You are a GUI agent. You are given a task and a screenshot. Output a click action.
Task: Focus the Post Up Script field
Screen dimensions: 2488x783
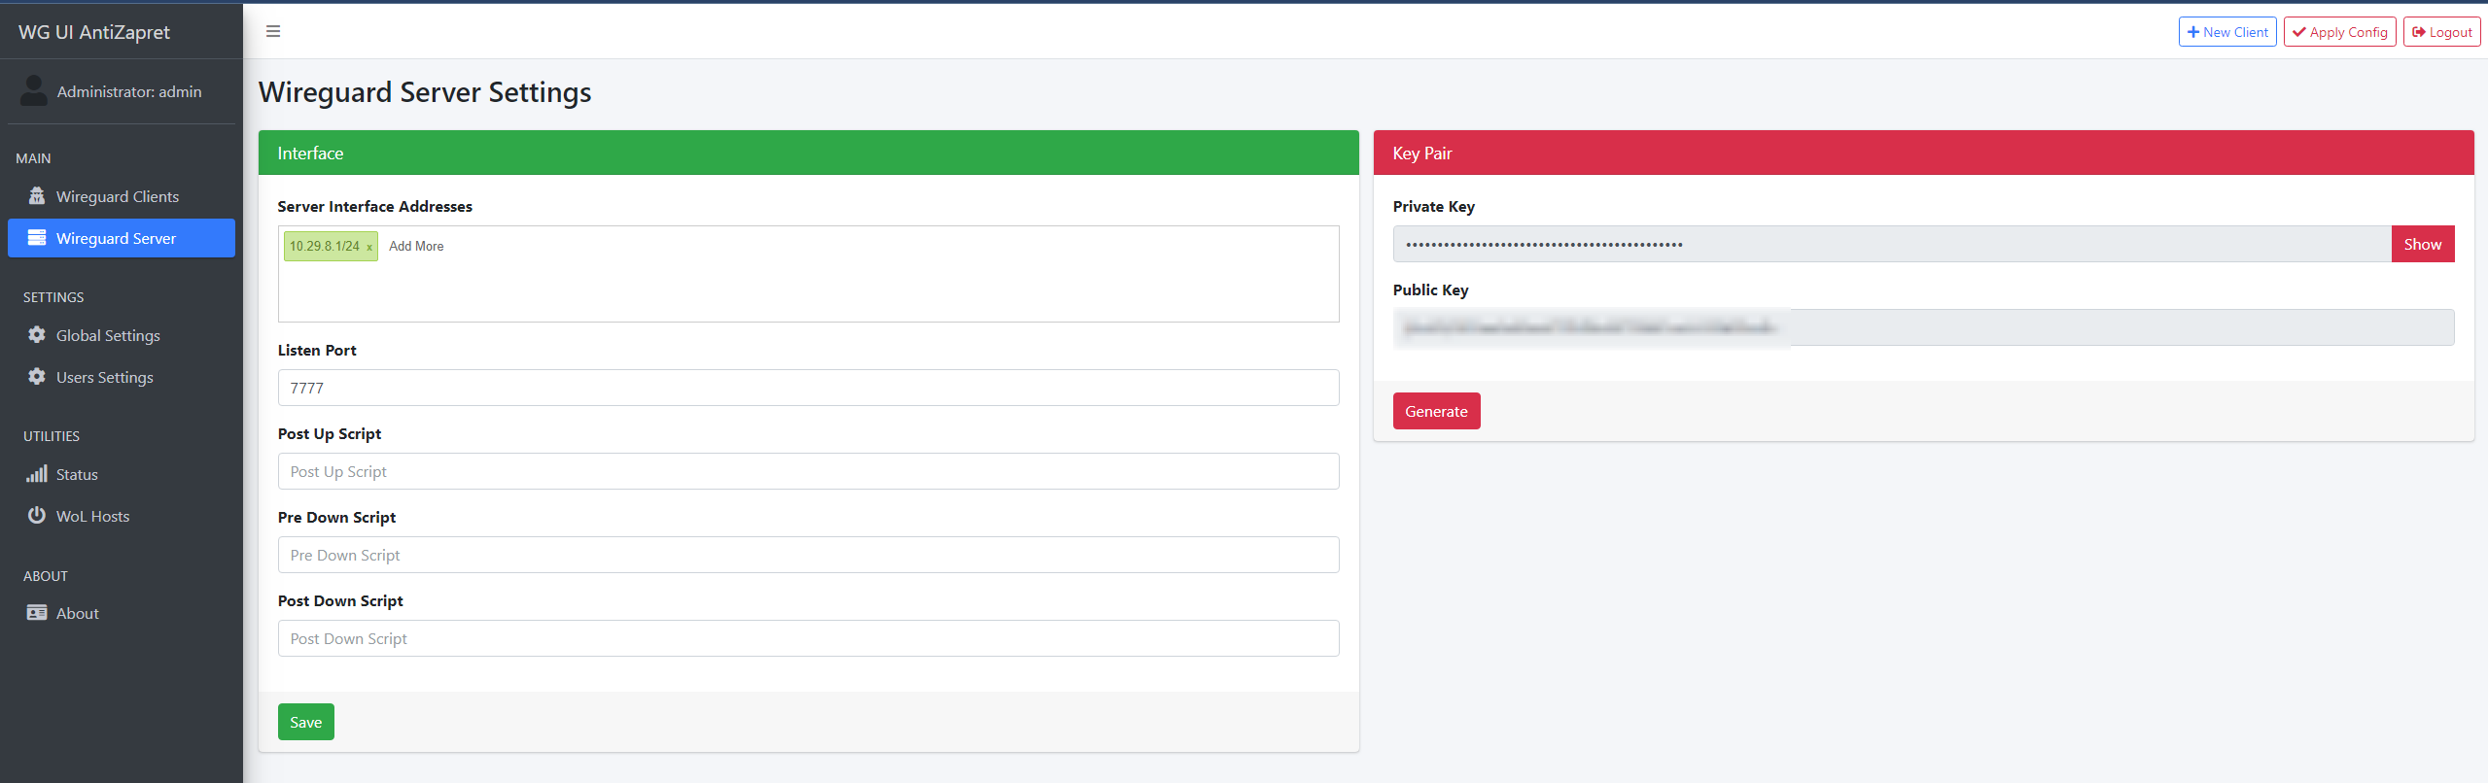pos(808,471)
